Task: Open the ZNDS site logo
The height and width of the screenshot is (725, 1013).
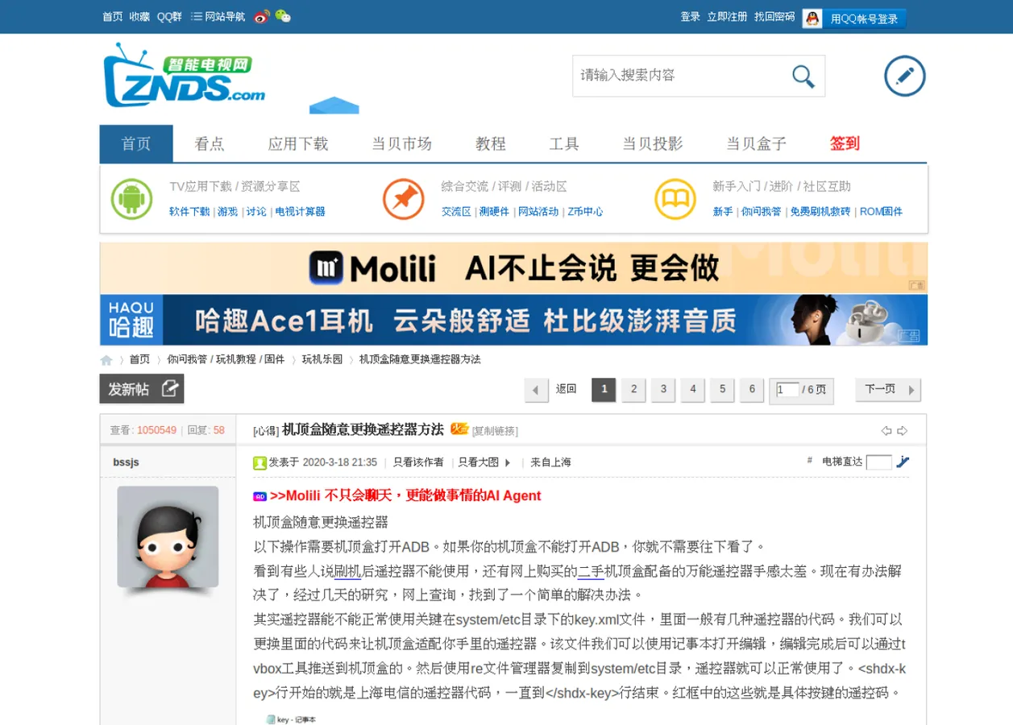Action: pyautogui.click(x=185, y=75)
